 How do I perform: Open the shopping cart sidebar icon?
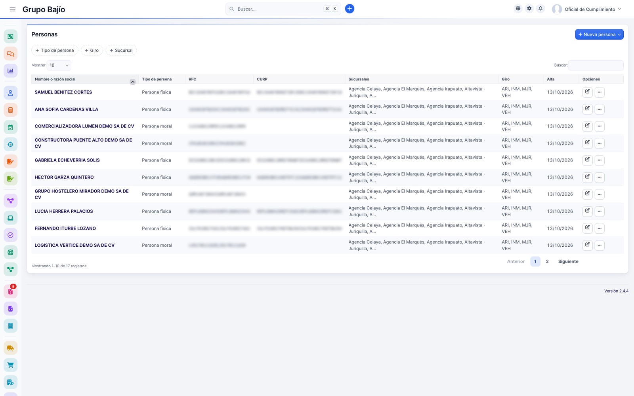11,365
